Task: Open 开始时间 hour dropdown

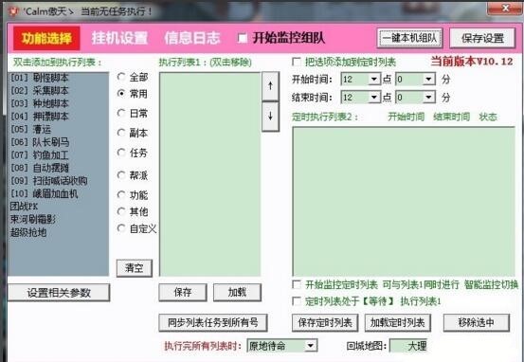Action: [373, 80]
